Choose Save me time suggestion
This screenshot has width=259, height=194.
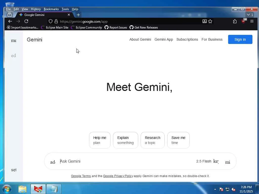[178, 140]
